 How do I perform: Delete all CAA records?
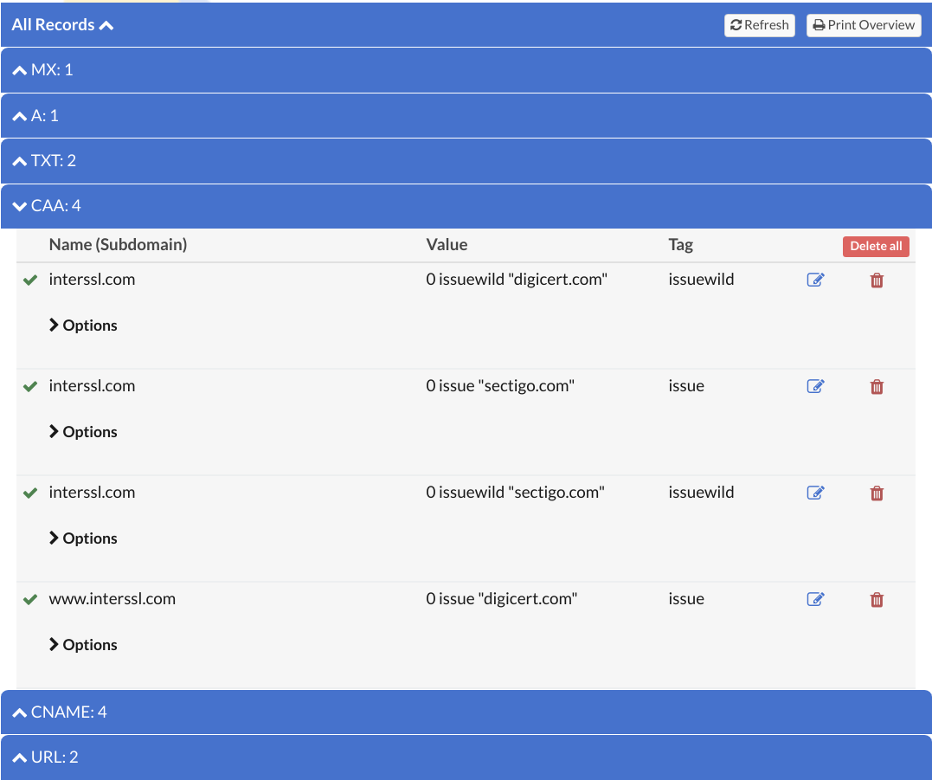[876, 246]
